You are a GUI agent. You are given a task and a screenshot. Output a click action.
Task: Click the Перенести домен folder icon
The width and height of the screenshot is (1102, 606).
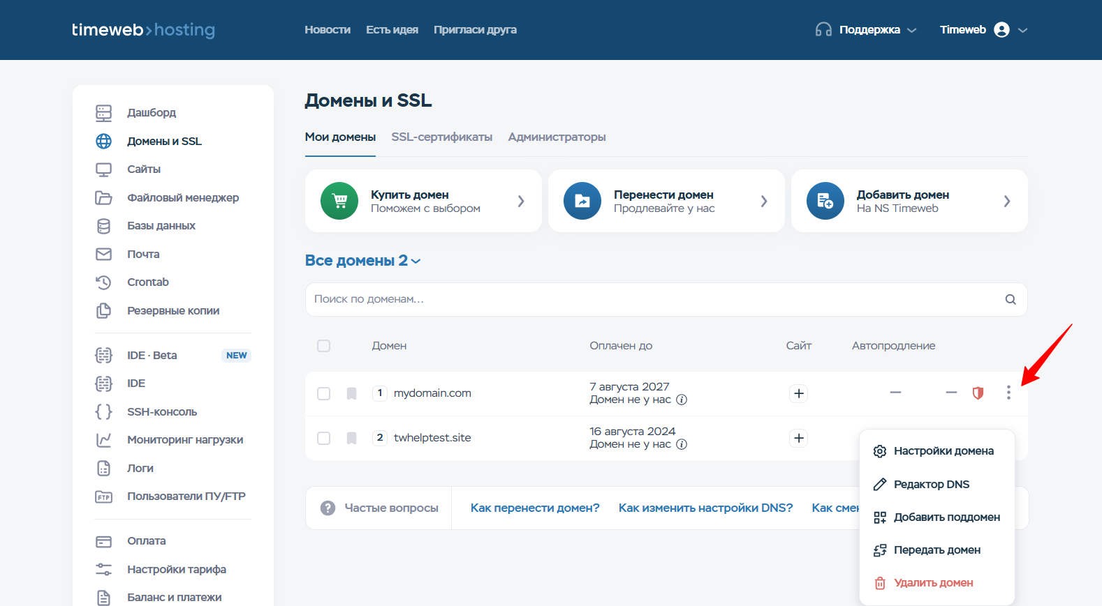tap(582, 201)
